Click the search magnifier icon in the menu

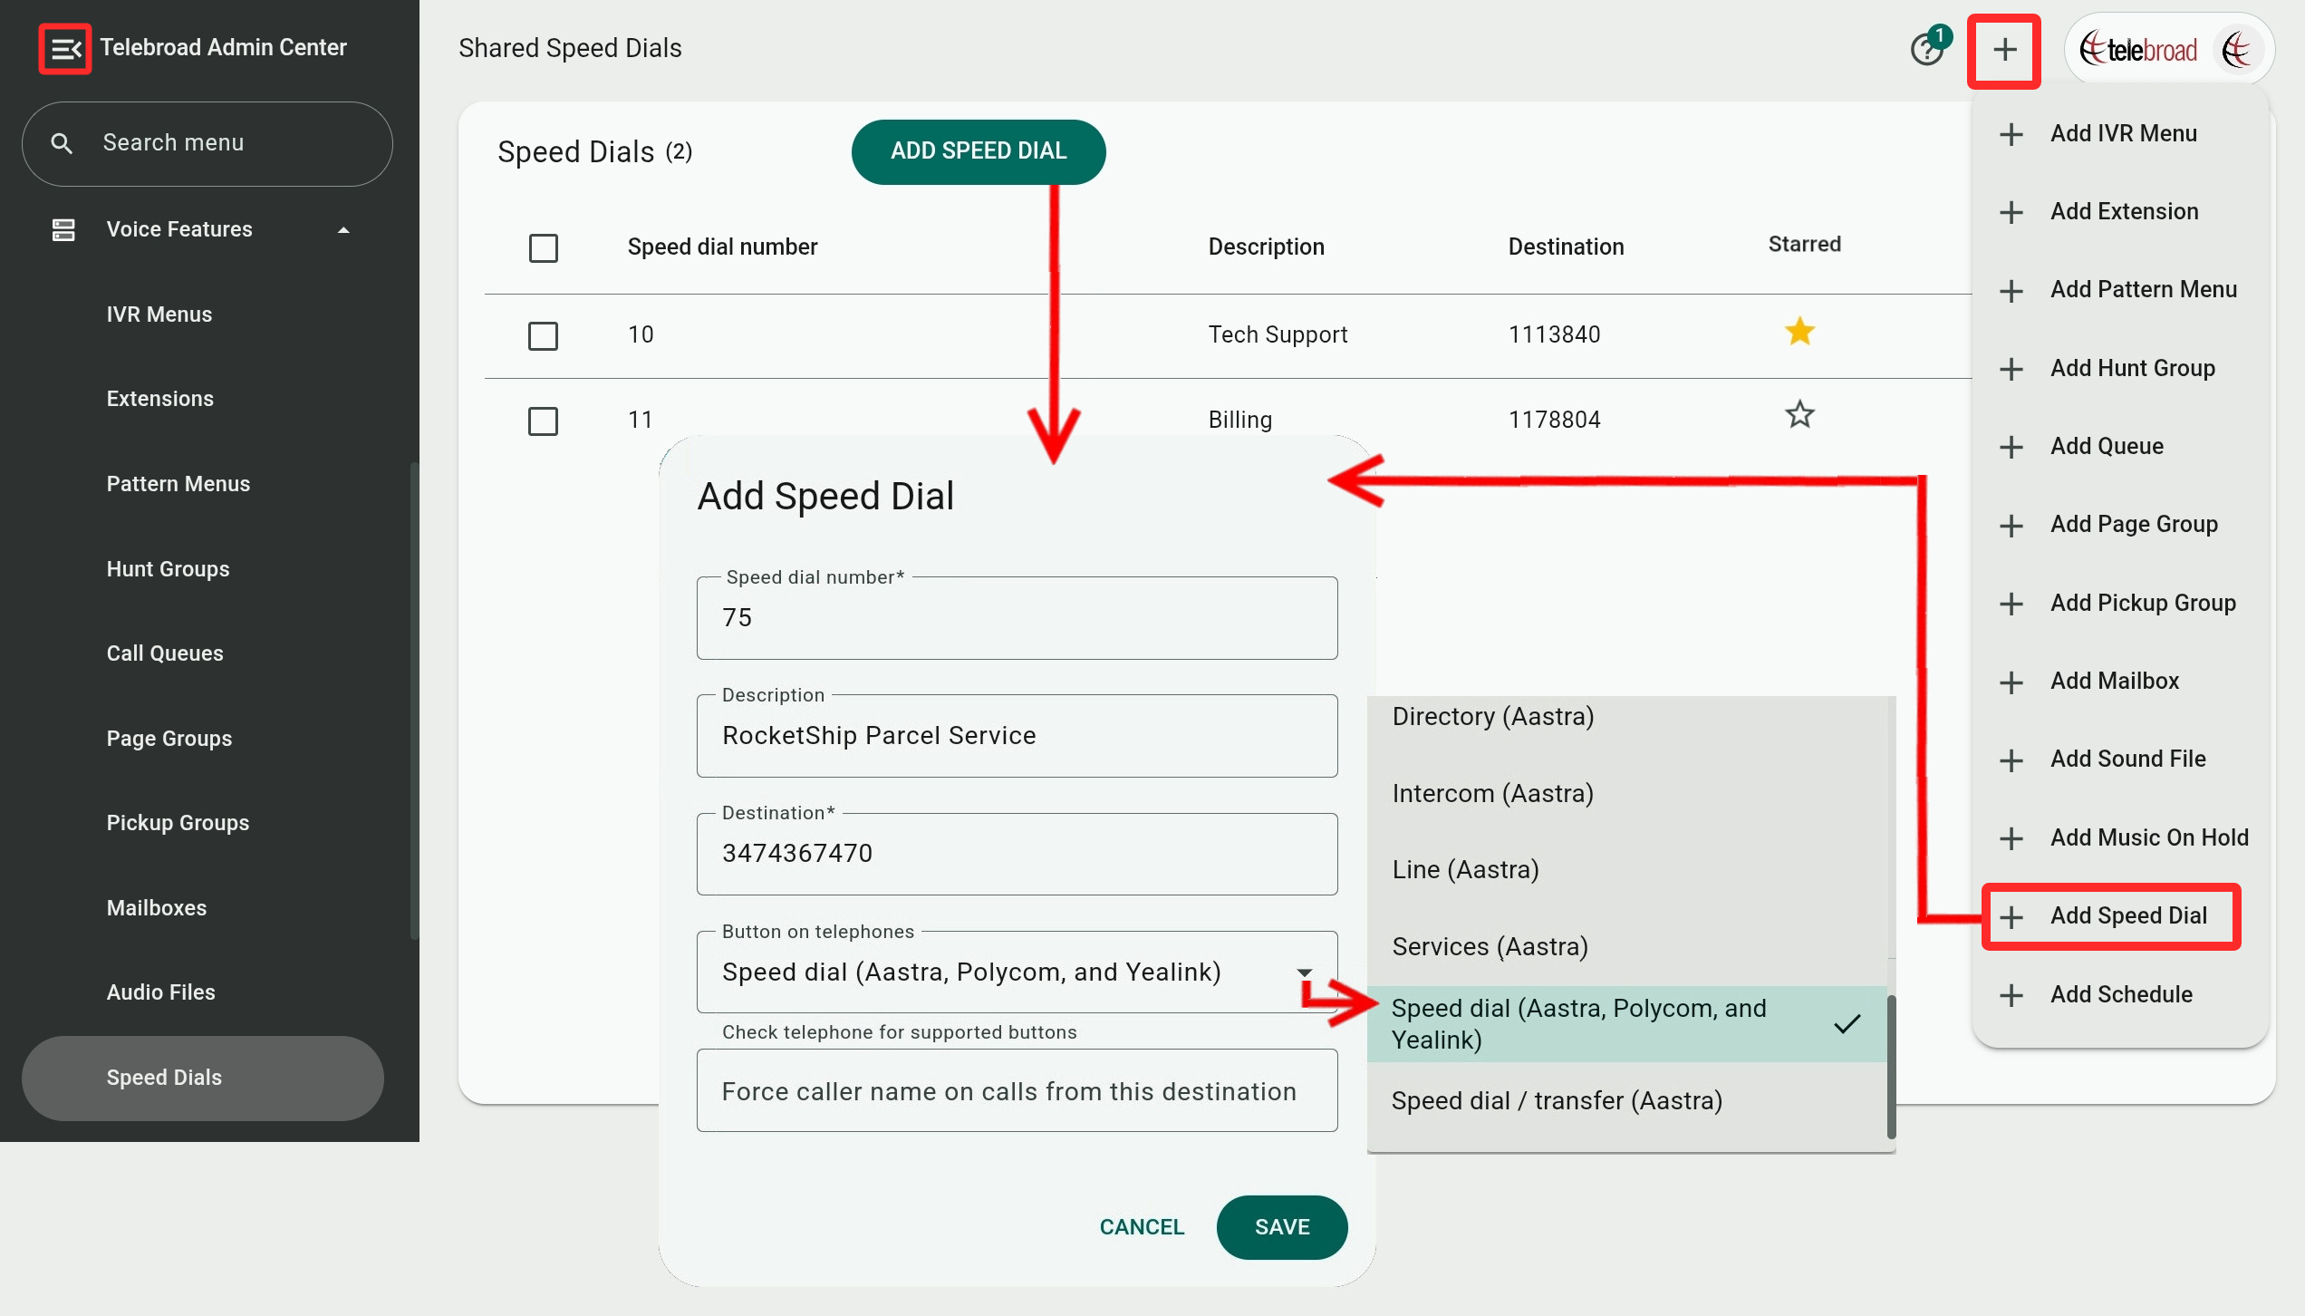tap(62, 143)
